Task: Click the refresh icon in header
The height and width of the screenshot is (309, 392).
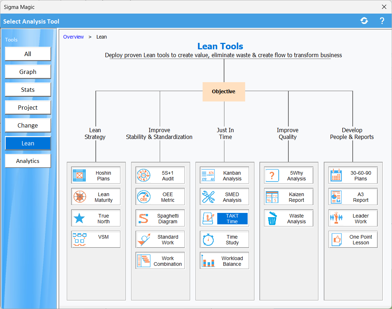Action: click(364, 21)
